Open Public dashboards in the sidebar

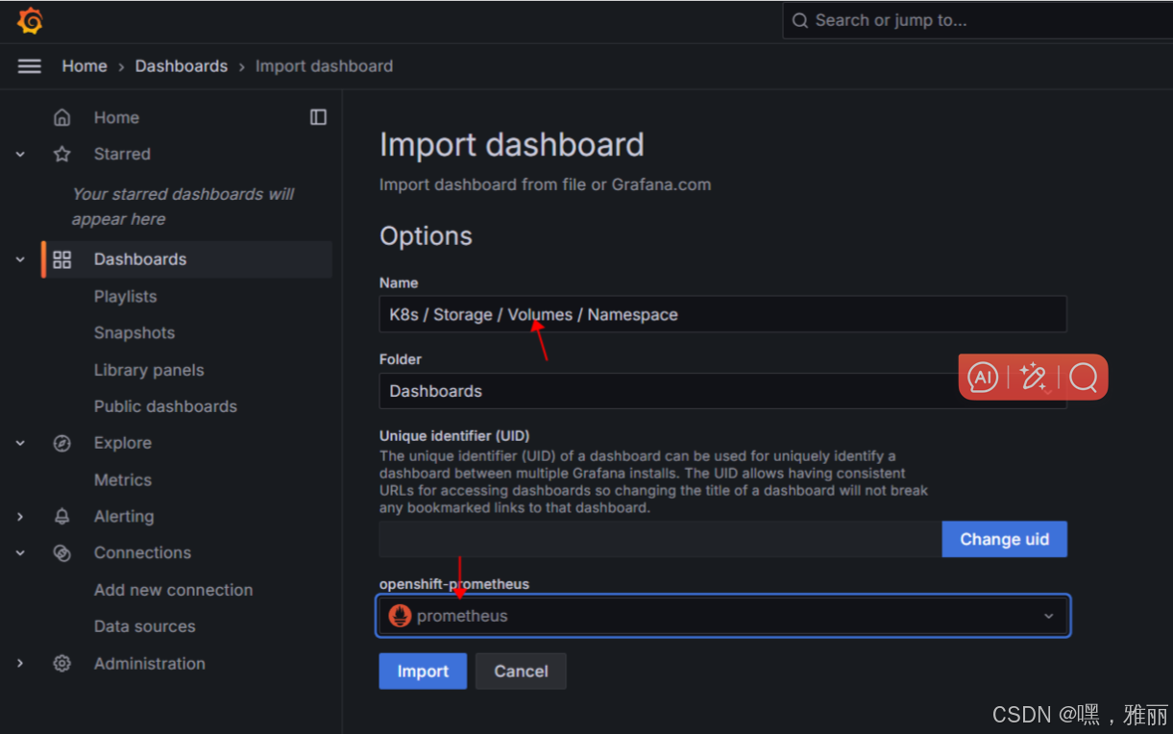[x=165, y=406]
